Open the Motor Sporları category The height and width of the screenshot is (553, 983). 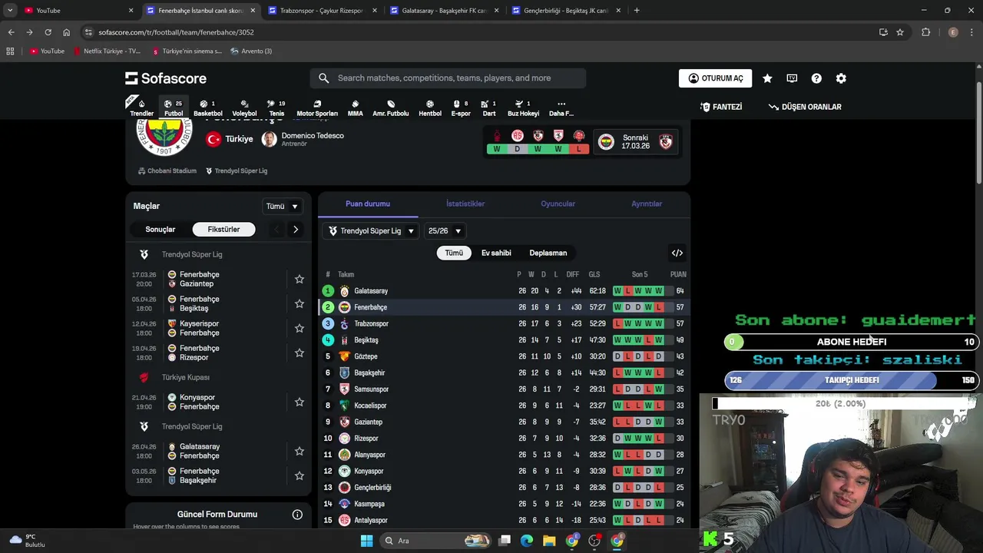tap(317, 108)
